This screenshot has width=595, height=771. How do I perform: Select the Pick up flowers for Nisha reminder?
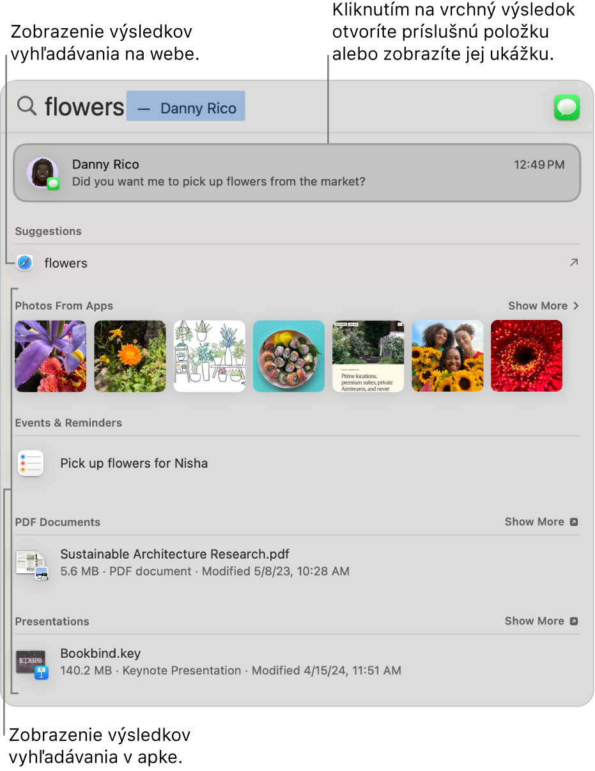click(x=297, y=463)
